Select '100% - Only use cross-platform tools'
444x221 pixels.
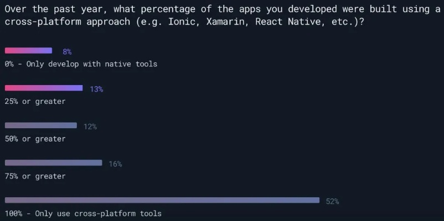pos(83,213)
